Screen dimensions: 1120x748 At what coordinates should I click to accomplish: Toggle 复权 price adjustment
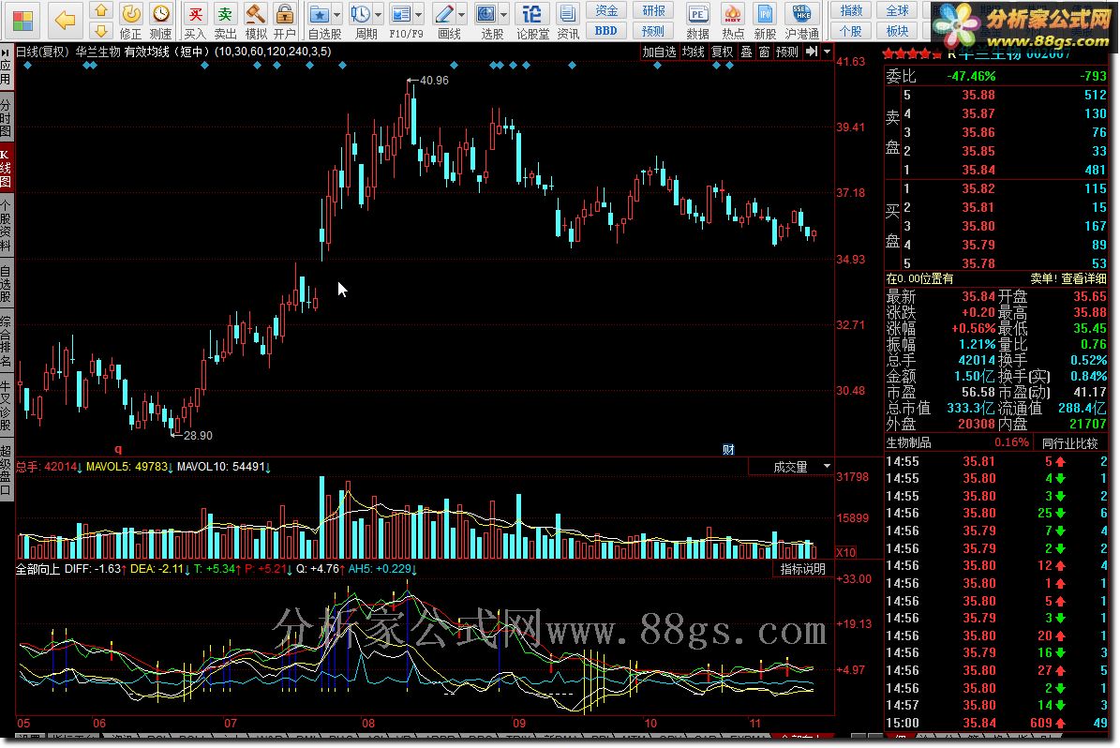[723, 52]
